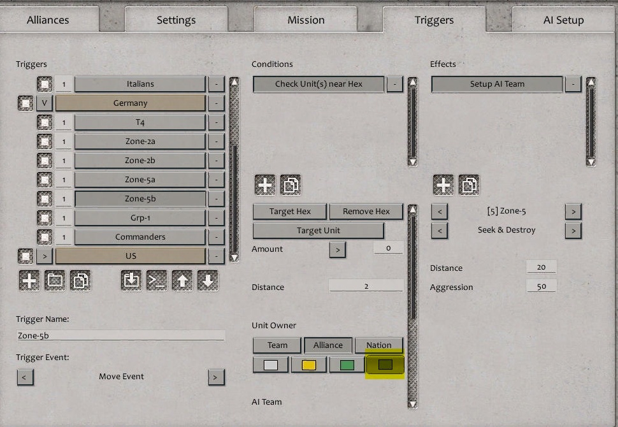618x427 pixels.
Task: Select previous order before Seek & Destroy
Action: click(440, 231)
